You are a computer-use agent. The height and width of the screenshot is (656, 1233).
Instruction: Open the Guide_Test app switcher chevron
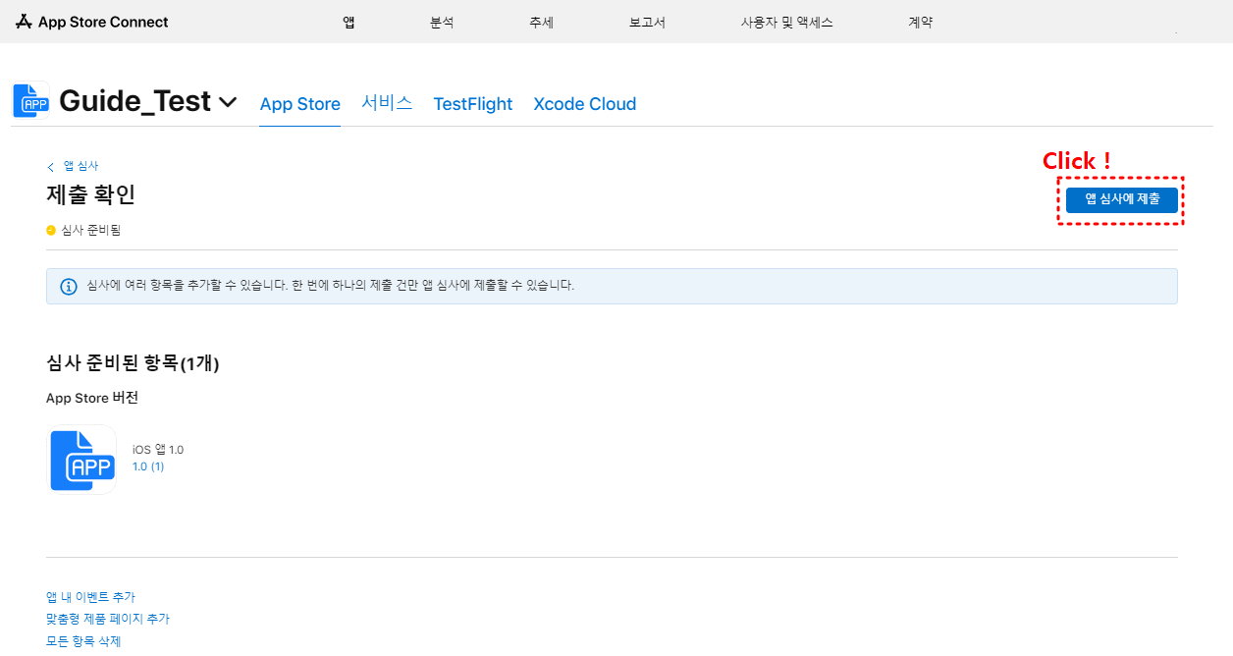pyautogui.click(x=228, y=102)
